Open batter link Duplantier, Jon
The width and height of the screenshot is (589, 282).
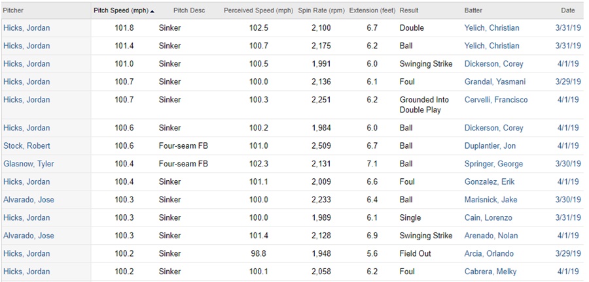(x=491, y=146)
